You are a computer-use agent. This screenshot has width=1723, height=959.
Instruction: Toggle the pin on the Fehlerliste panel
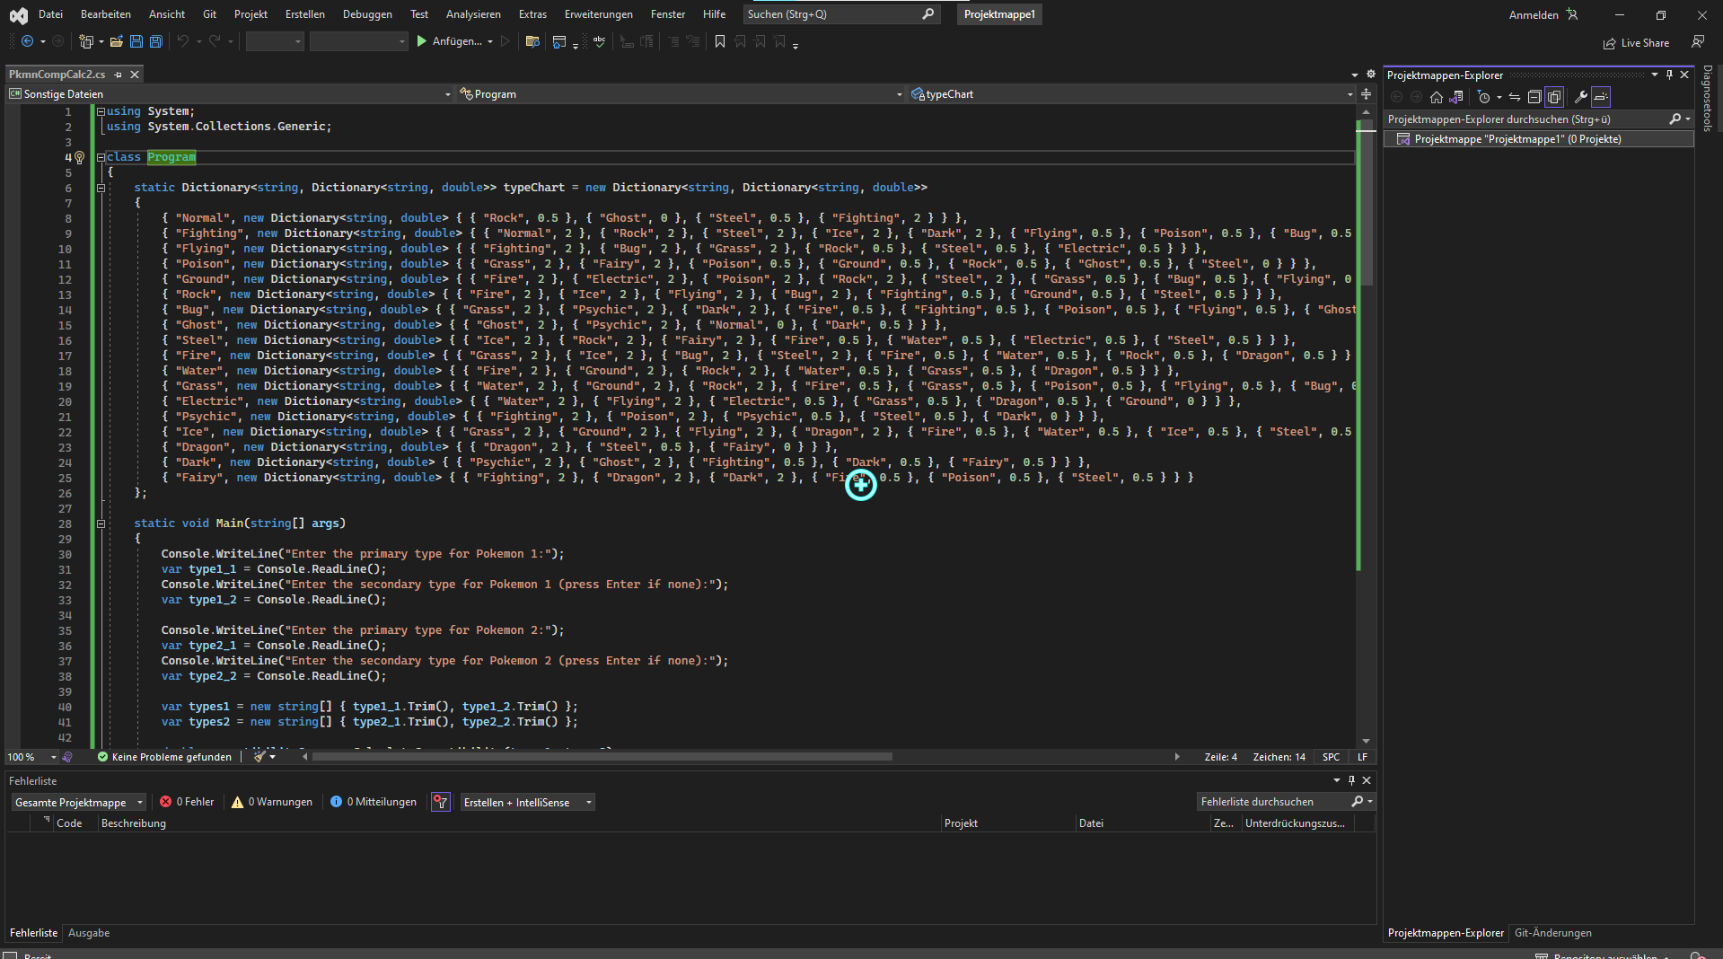pos(1352,780)
